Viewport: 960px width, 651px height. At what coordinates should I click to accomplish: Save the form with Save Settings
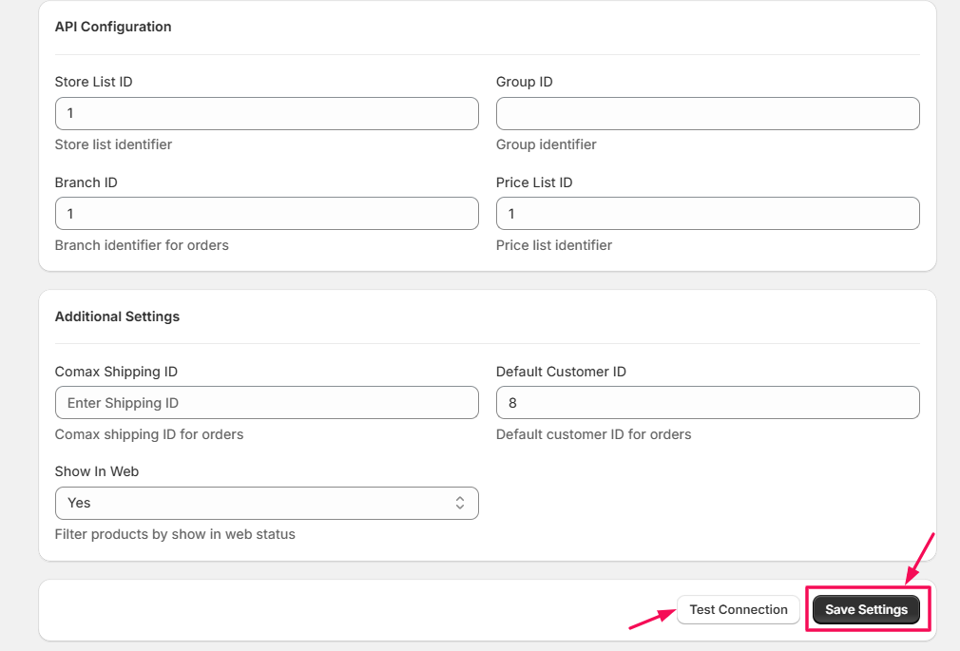866,609
